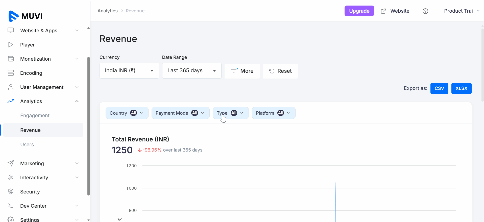
Task: Click the Reset filters button
Action: click(x=280, y=71)
